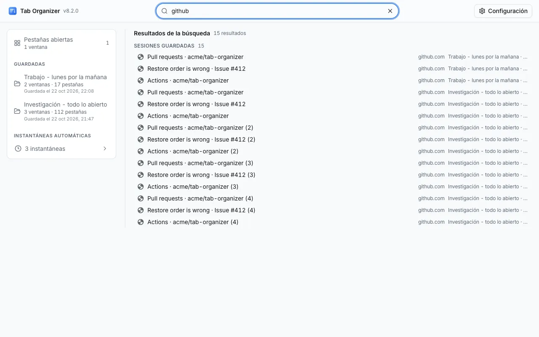Click the 'GUARDADAS' sidebar section header

coord(29,64)
